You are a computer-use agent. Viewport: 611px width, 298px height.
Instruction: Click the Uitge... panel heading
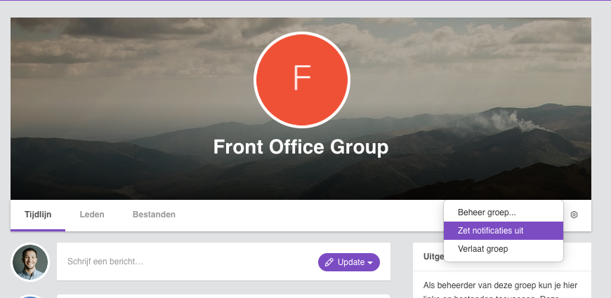(x=434, y=257)
